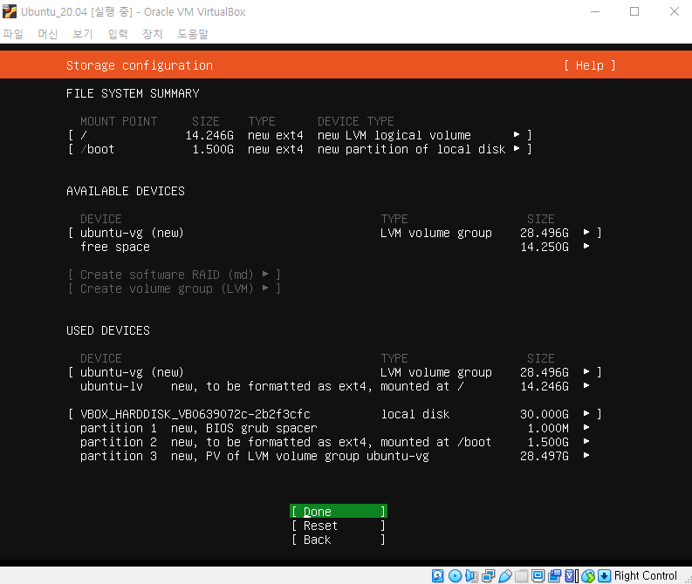Open the 파일 menu

coord(13,34)
